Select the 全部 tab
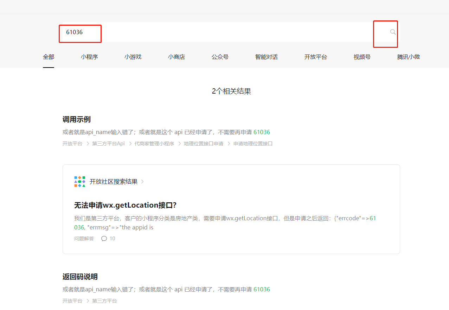Screen dimensions: 449x310 [49, 57]
